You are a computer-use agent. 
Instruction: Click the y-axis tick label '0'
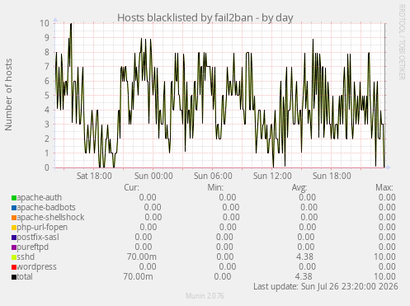(47, 167)
